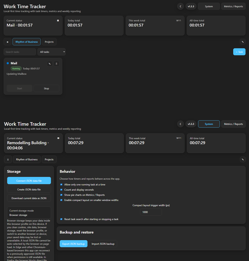Switch to Projects tab beside highlighted Rhythm of Business
This screenshot has height=261, width=249.
pos(49,42)
